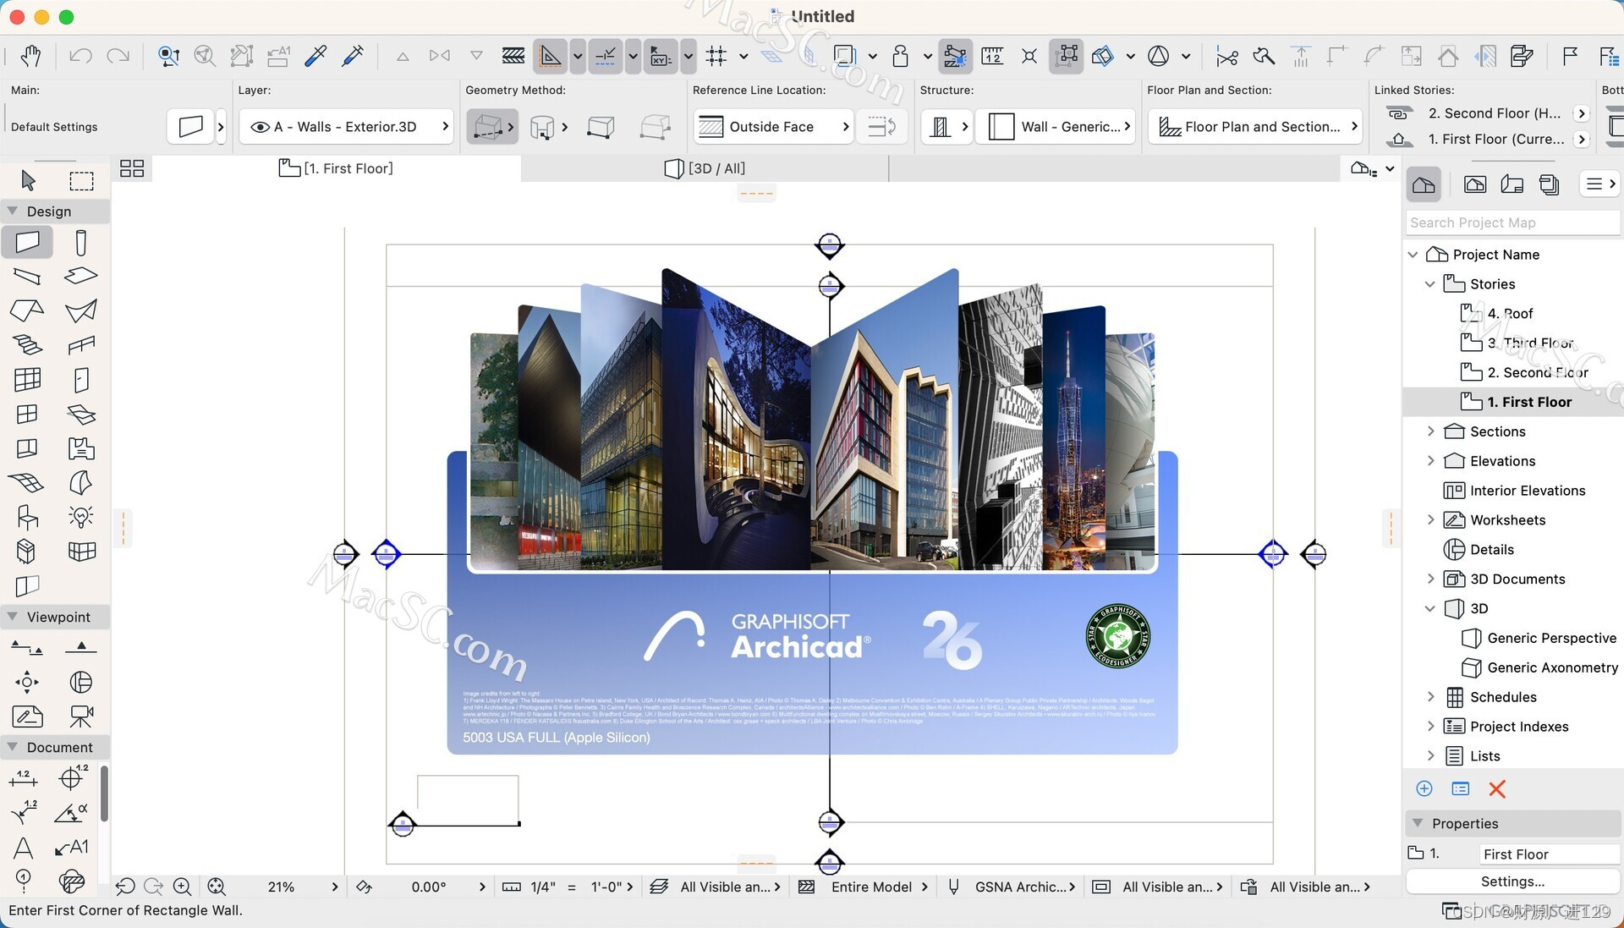Select the Column tool
Viewport: 1624px width, 928px height.
[x=81, y=242]
